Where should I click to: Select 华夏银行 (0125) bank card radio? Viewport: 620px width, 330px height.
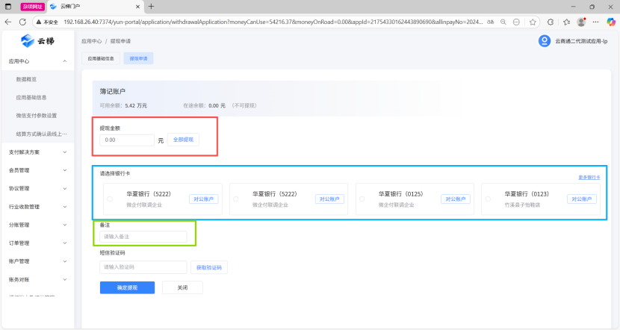(x=362, y=199)
